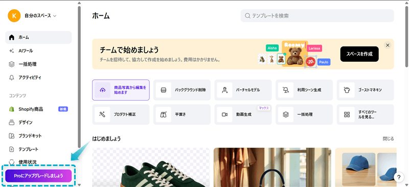Open the プロダクト補正 tool
This screenshot has width=409, height=187.
[121, 114]
